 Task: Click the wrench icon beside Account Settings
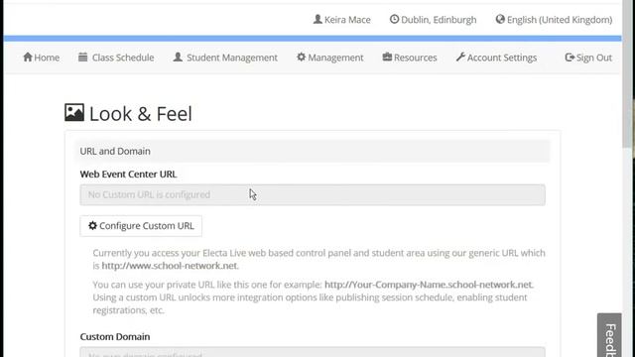click(460, 58)
